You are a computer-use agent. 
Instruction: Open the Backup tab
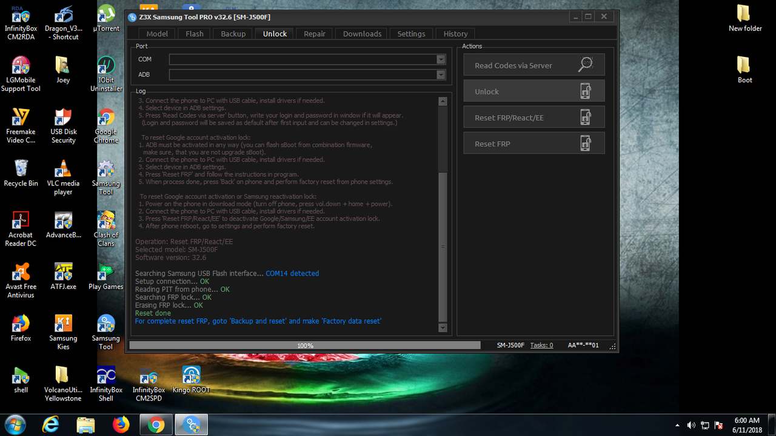tap(233, 34)
